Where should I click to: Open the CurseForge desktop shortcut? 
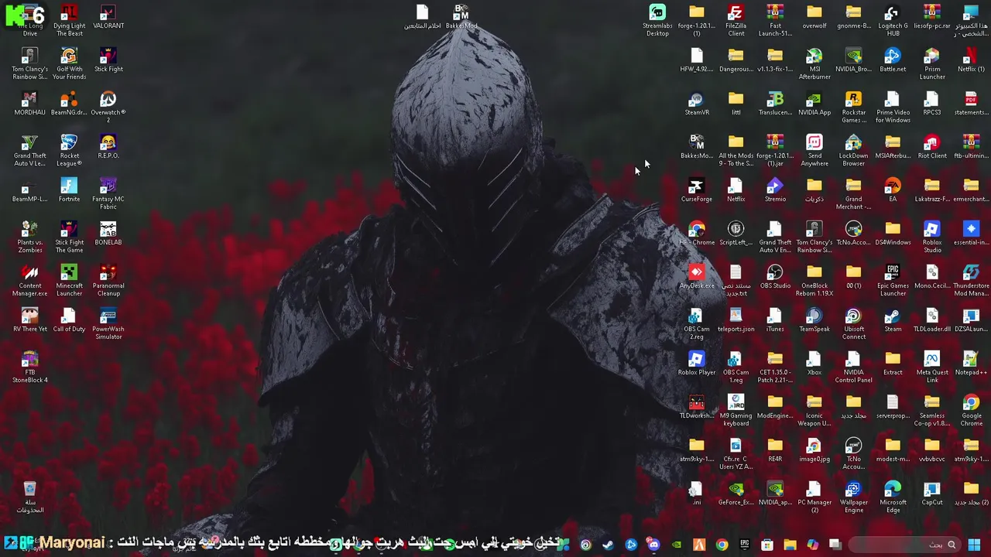[697, 190]
